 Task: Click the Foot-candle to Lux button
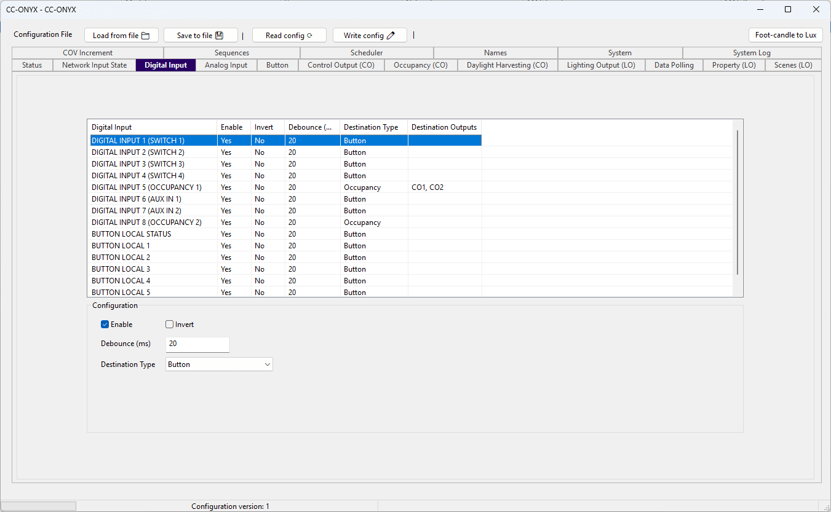(786, 35)
